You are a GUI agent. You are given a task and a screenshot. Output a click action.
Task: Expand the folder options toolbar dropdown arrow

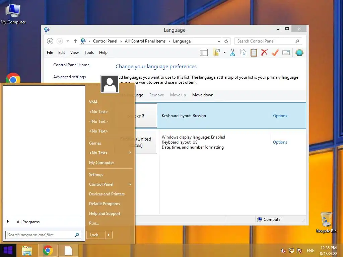(224, 53)
